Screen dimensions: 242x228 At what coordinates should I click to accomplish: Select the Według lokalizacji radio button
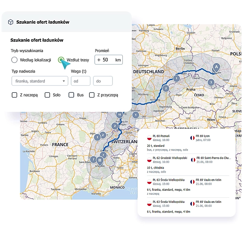pos(14,60)
